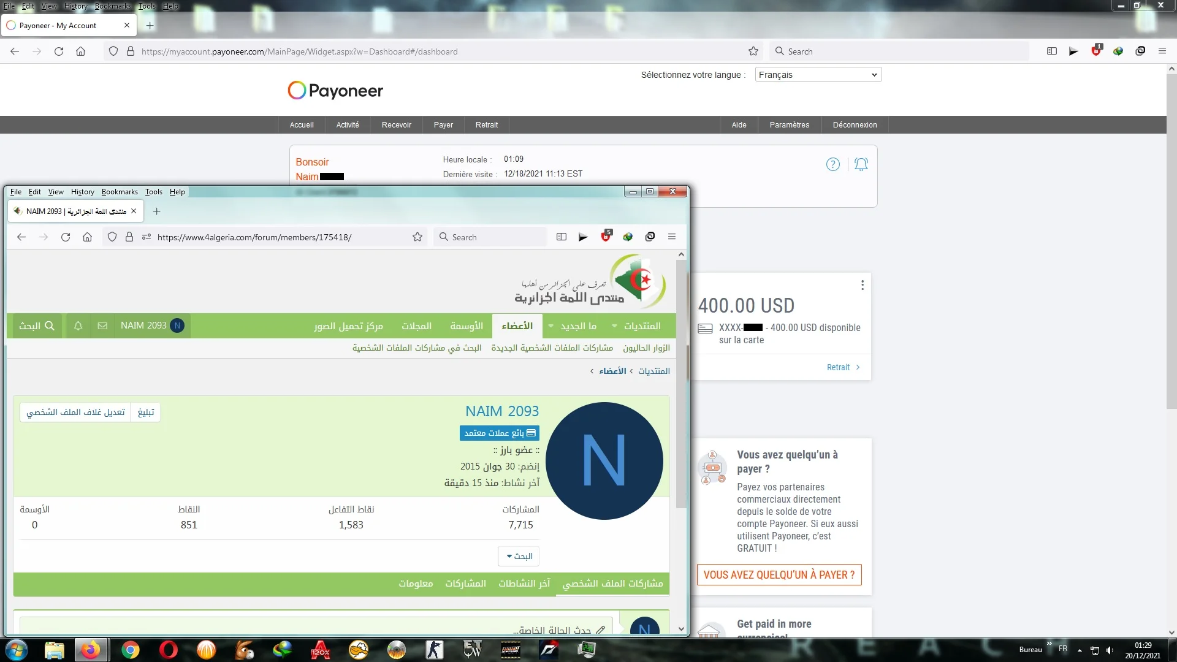The width and height of the screenshot is (1177, 662).
Task: Click the Payoneer notifications bell icon
Action: point(861,164)
